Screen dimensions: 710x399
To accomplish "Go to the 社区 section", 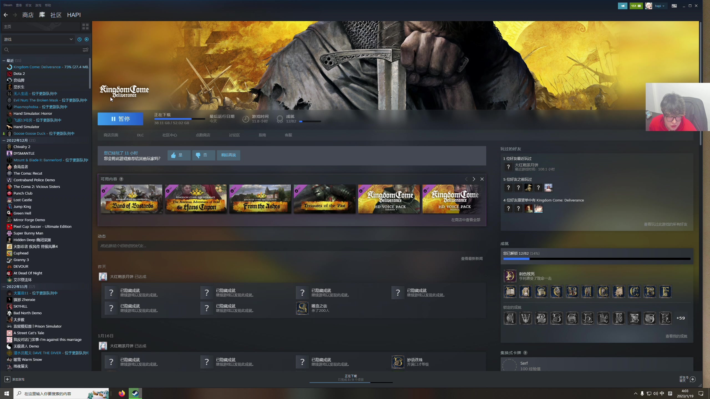I will pos(56,15).
